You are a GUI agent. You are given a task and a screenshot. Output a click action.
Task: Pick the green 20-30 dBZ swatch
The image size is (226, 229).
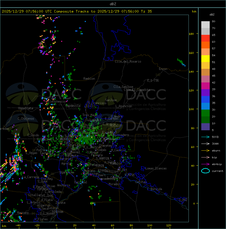point(205,113)
